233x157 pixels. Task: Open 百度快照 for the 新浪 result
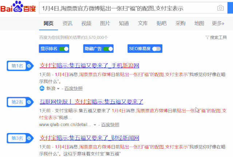74,88
